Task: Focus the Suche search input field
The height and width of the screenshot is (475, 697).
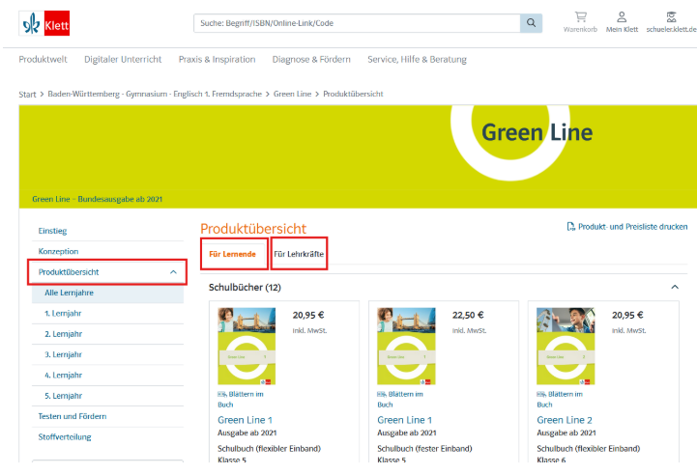Action: [x=357, y=23]
